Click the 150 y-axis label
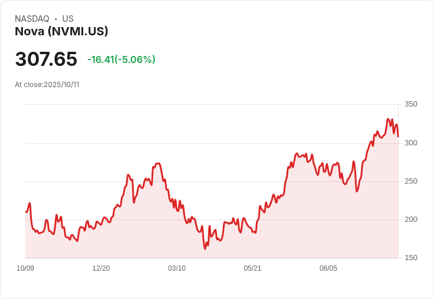Screen dimensions: 434x299 [x=410, y=258]
